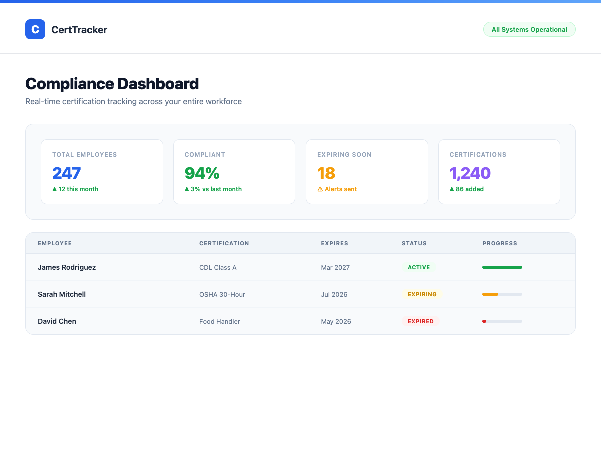Click the orange 18 expiring value
601x451 pixels.
tap(326, 173)
